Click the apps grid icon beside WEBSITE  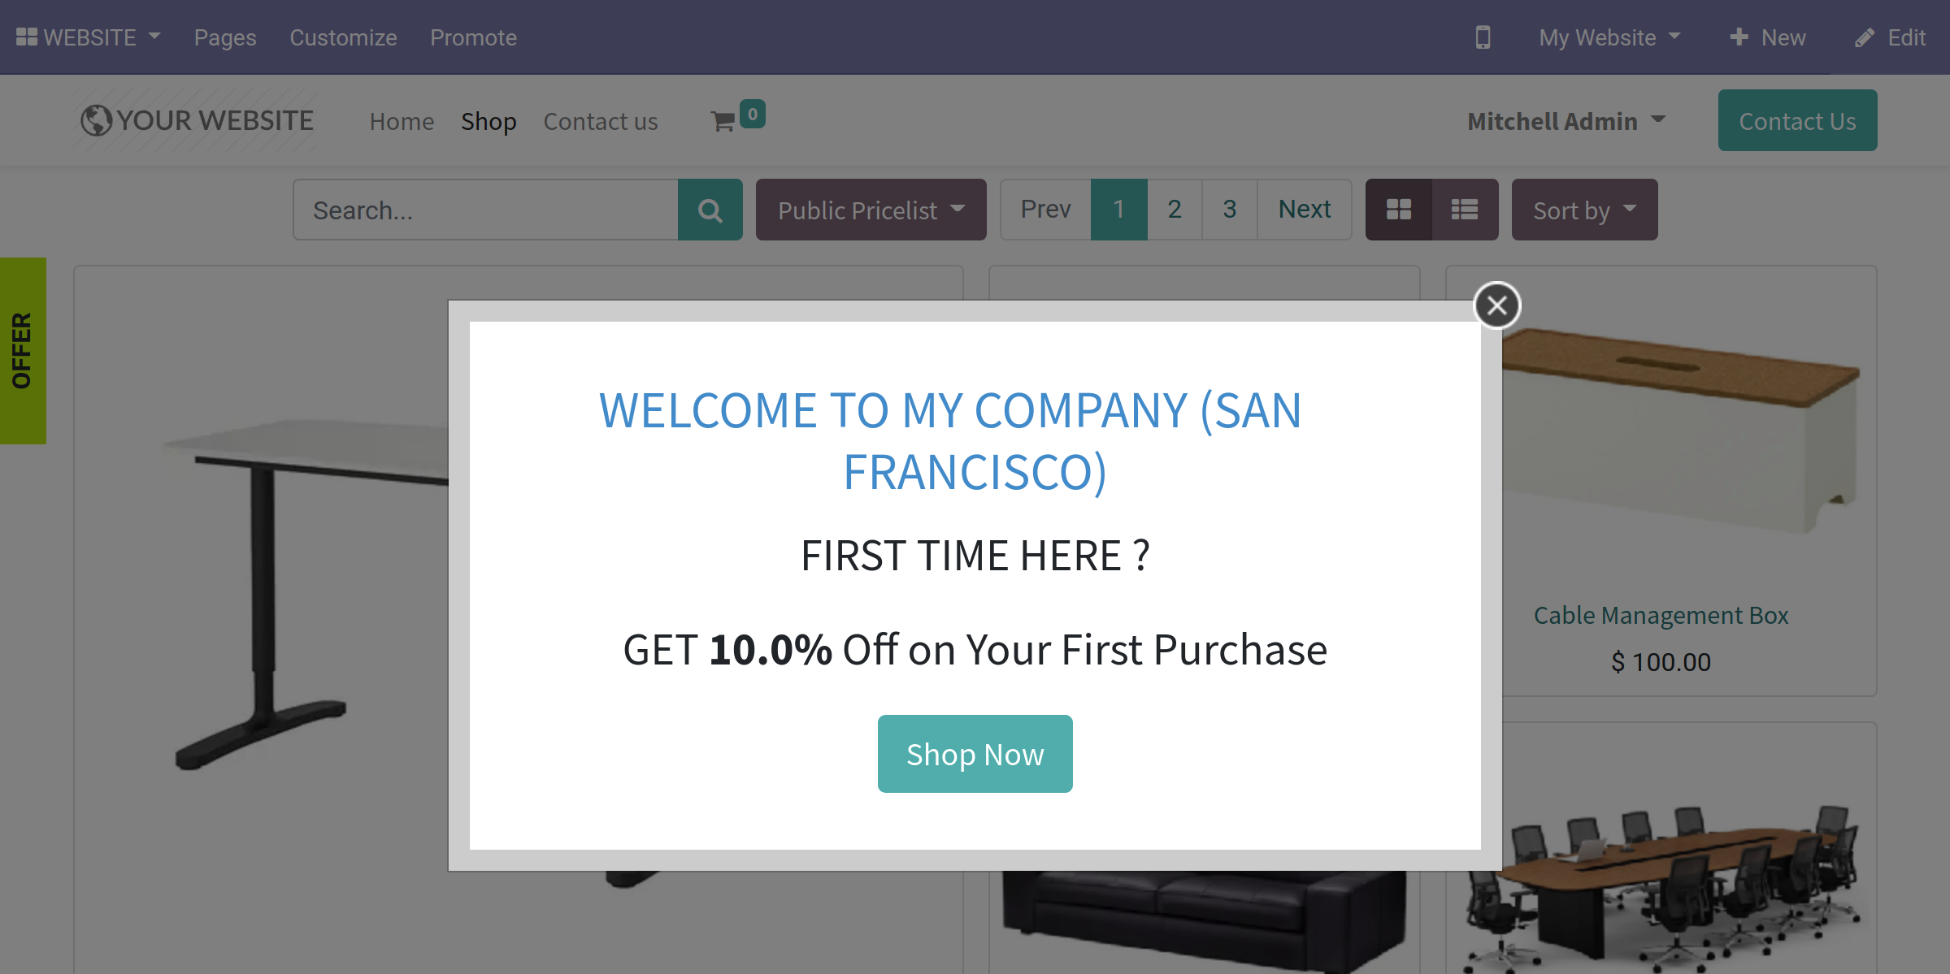click(x=27, y=36)
